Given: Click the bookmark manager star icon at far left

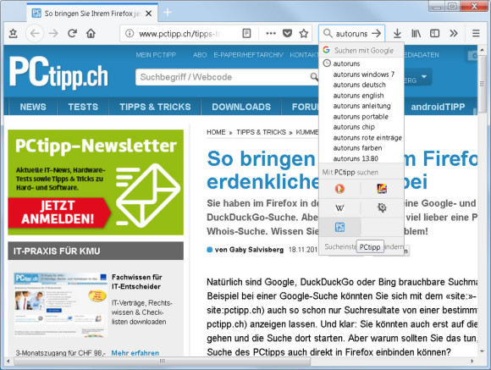Looking at the screenshot, I should tap(13, 33).
